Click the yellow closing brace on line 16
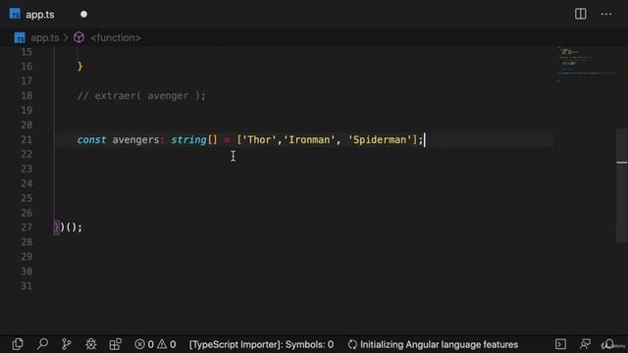 79,66
